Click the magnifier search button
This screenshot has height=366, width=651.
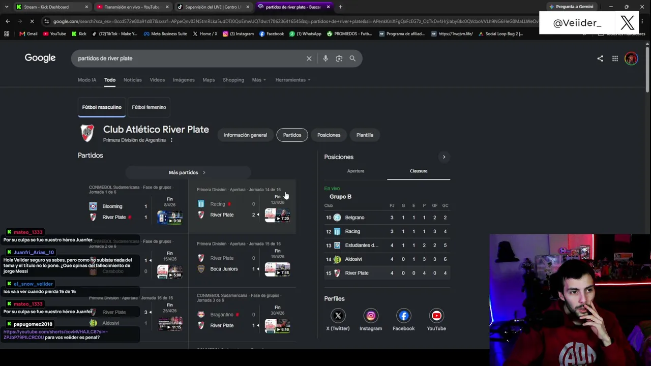(352, 58)
